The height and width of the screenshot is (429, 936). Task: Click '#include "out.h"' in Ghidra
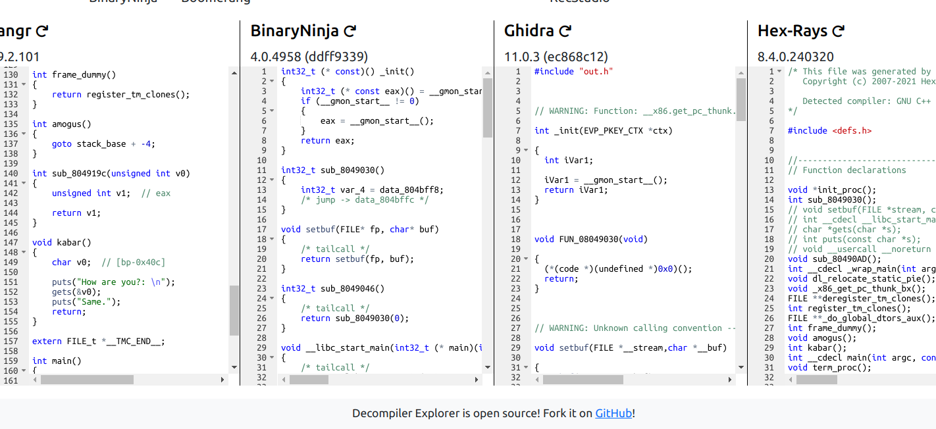[x=573, y=72]
